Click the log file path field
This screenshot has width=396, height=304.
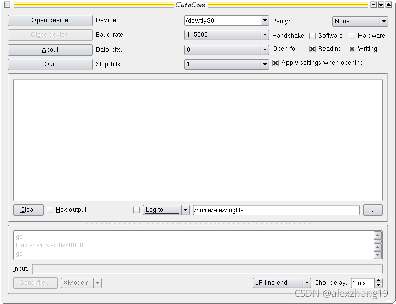[x=276, y=210]
